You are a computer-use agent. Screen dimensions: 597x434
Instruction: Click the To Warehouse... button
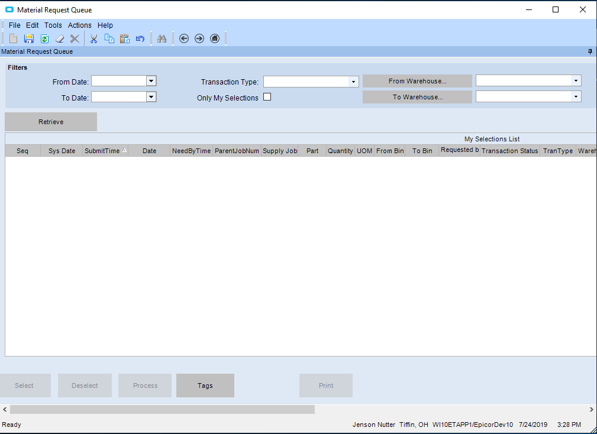tap(417, 97)
